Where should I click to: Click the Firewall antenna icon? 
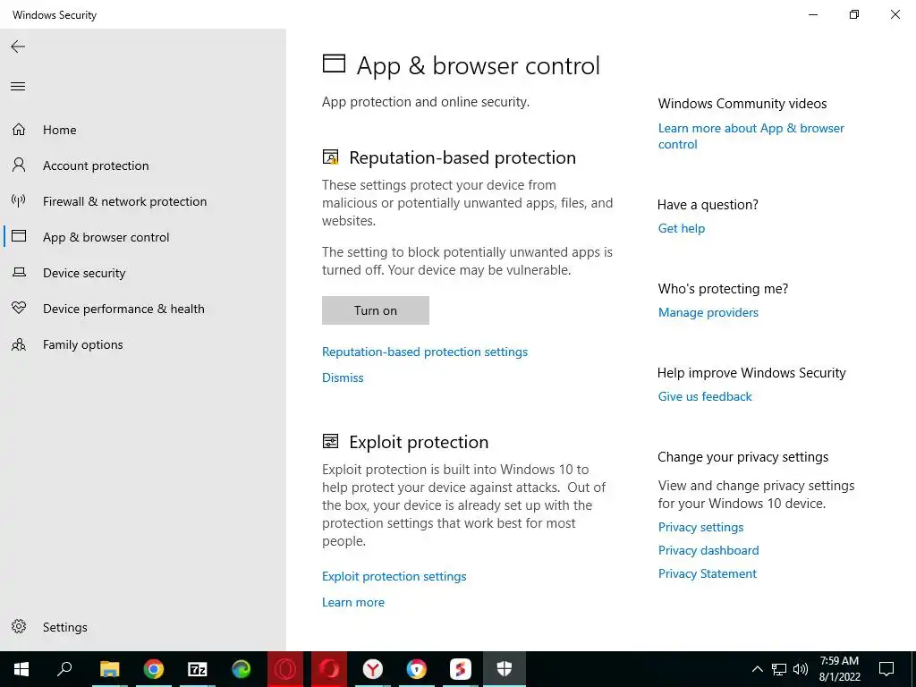pos(19,201)
